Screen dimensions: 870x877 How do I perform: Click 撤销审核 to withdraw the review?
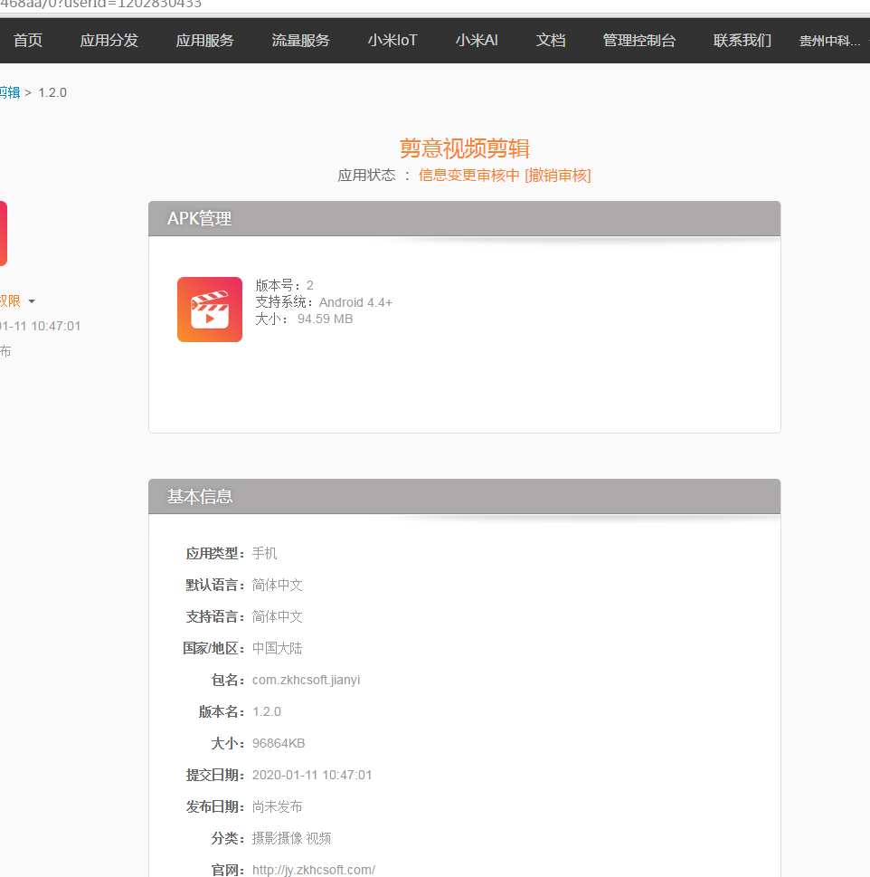(x=558, y=175)
